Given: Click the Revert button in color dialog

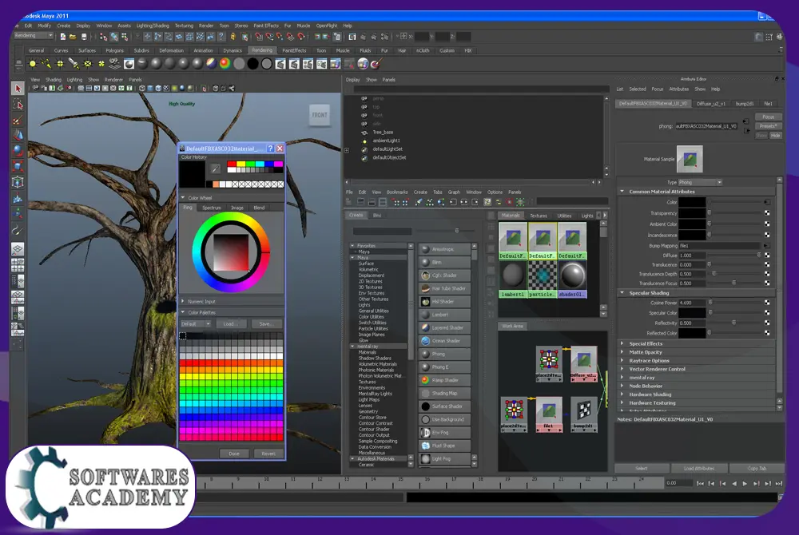Looking at the screenshot, I should coord(268,454).
